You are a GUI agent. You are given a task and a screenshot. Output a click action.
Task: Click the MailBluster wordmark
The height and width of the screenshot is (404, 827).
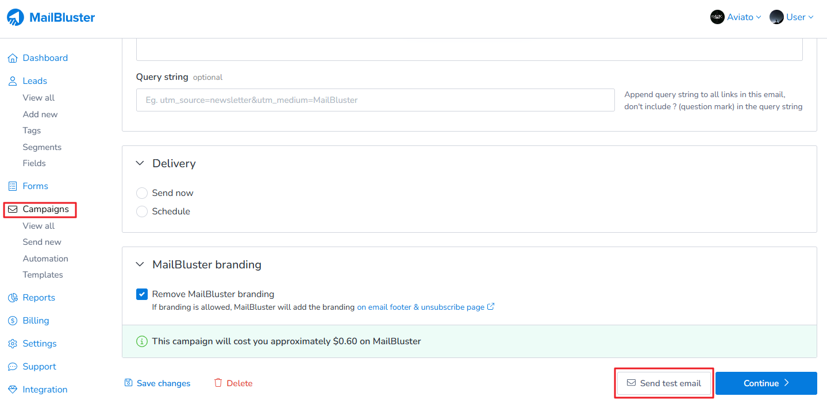[62, 17]
